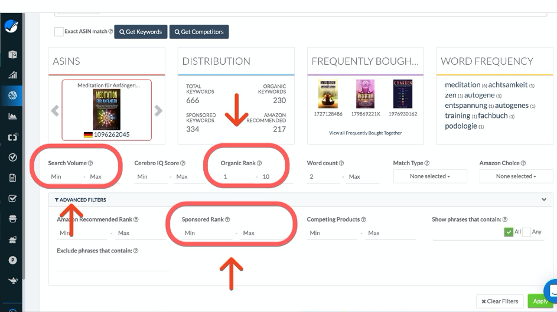The width and height of the screenshot is (557, 312).
Task: Click Organic Rank maximum field showing 10
Action: pyautogui.click(x=276, y=176)
